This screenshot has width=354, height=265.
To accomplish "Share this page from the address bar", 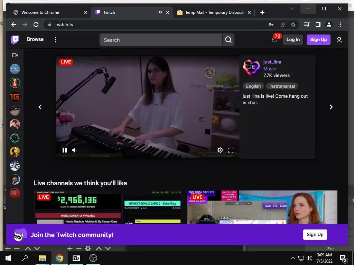I will (282, 24).
